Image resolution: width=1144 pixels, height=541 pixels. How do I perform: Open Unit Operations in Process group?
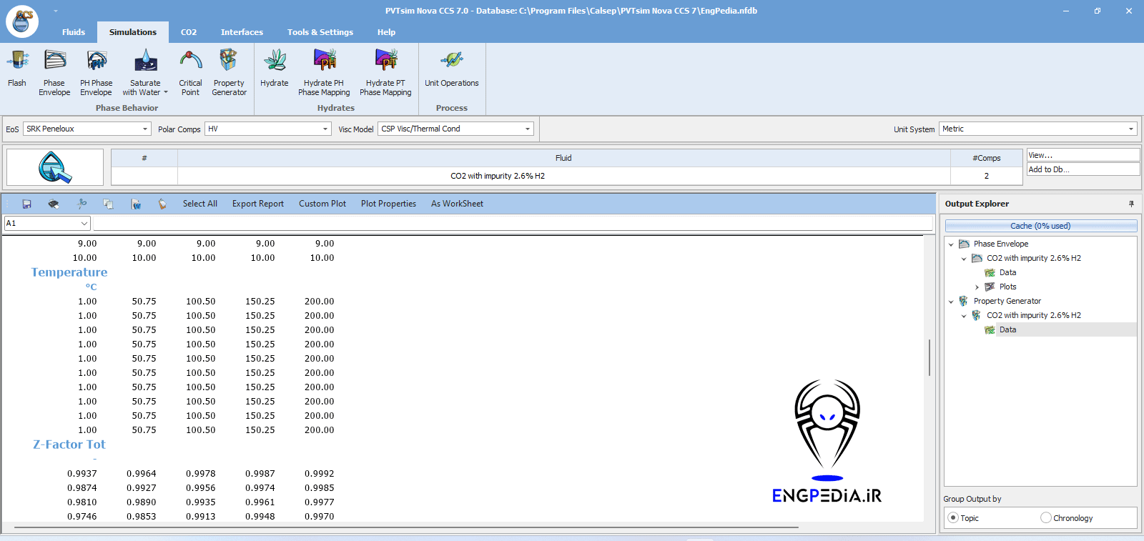452,69
